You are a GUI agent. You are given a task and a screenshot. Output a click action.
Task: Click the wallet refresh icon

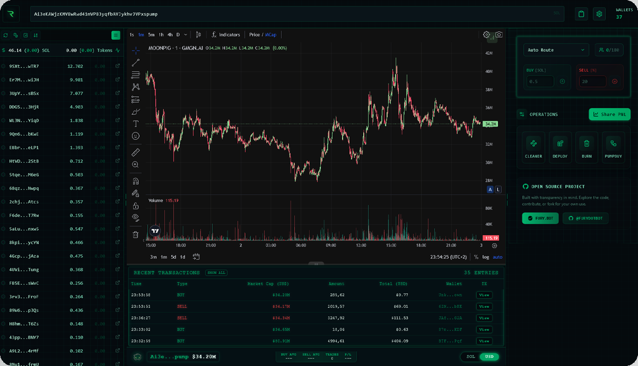pos(6,36)
